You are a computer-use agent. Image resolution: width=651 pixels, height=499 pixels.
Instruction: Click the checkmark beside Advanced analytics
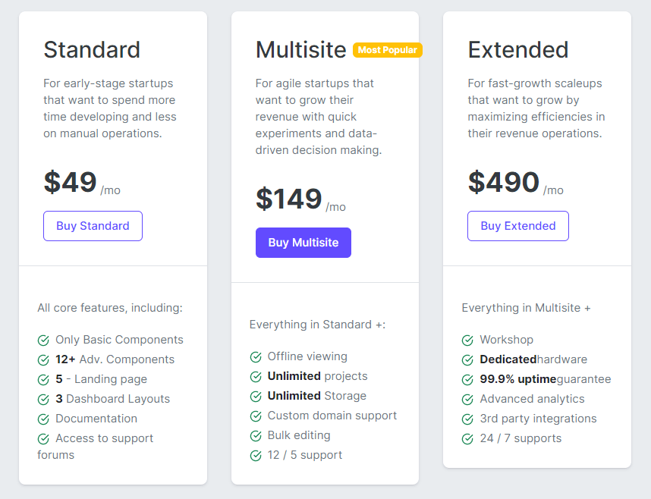click(x=467, y=398)
